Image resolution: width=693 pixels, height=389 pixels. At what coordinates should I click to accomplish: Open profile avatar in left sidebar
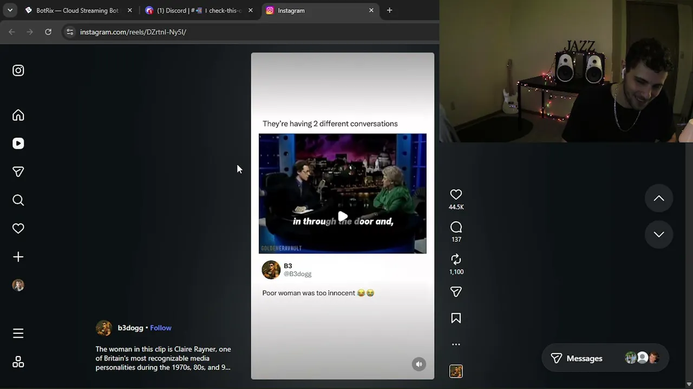pos(18,285)
